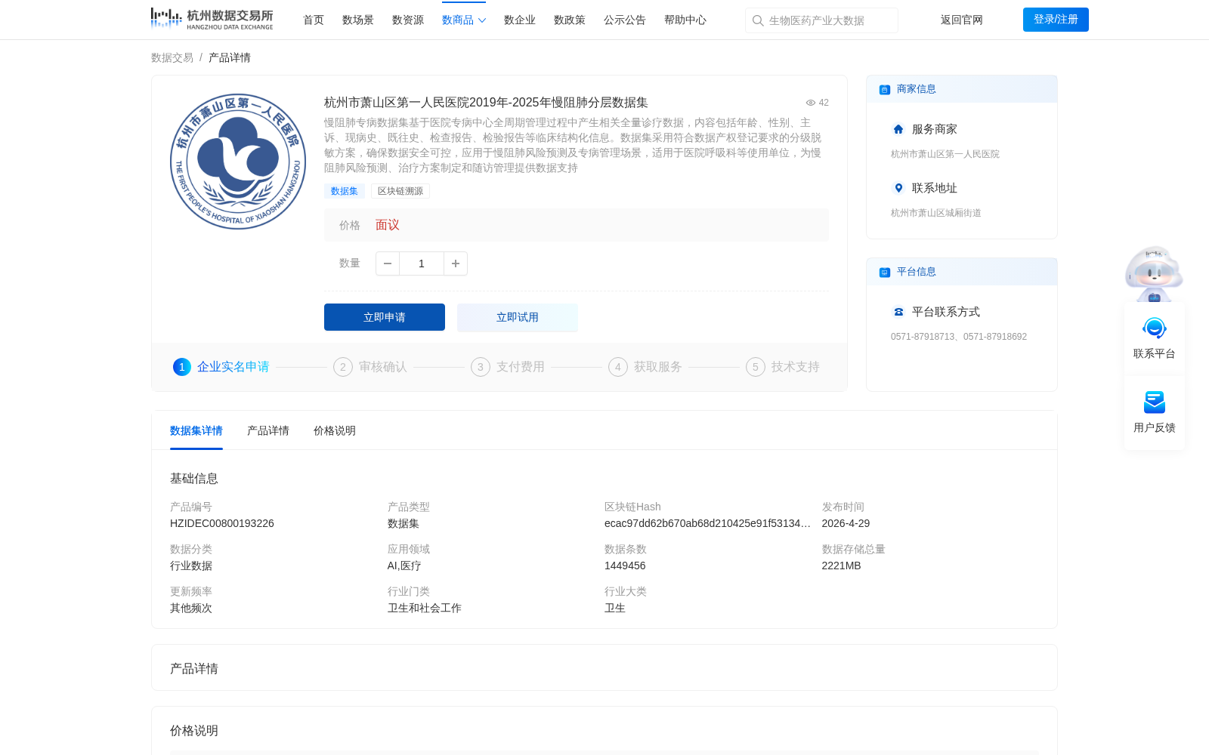Screen dimensions: 1209x755
Task: Switch to the 产品详情 tab
Action: (x=268, y=430)
